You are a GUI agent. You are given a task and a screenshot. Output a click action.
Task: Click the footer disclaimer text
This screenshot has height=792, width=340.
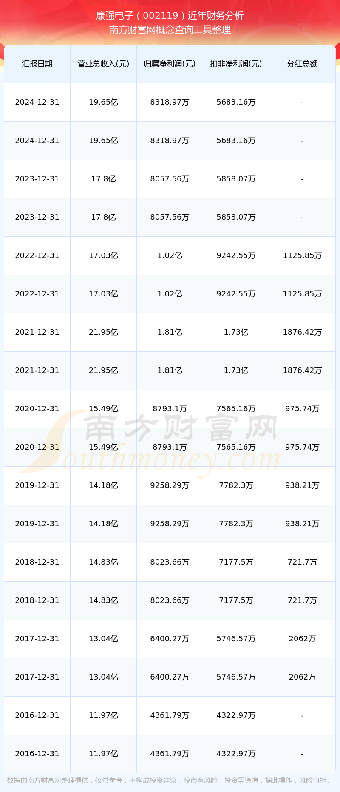(x=170, y=781)
